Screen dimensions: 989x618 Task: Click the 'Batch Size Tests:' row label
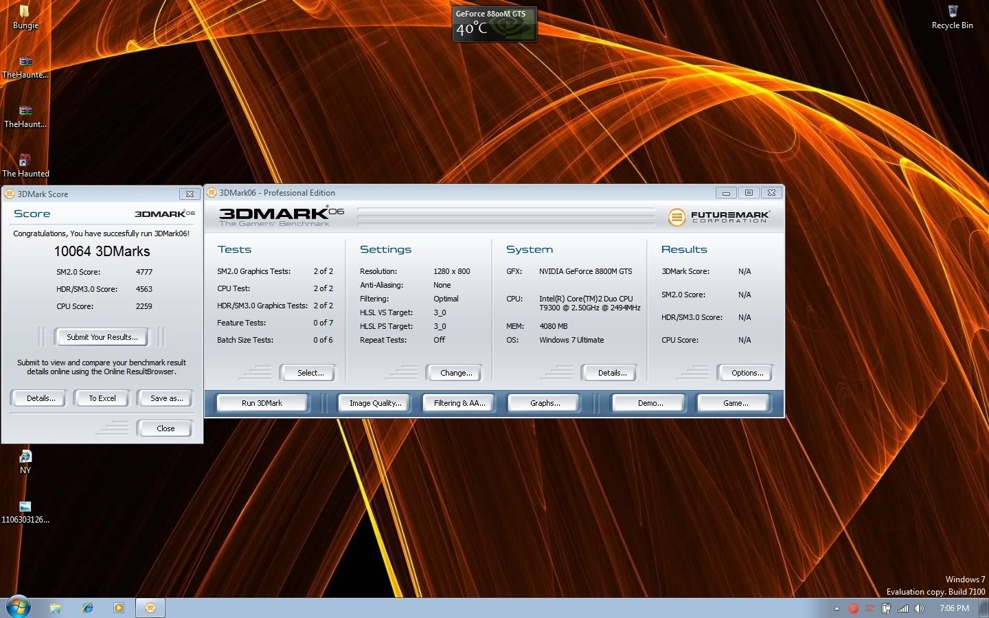(x=245, y=340)
